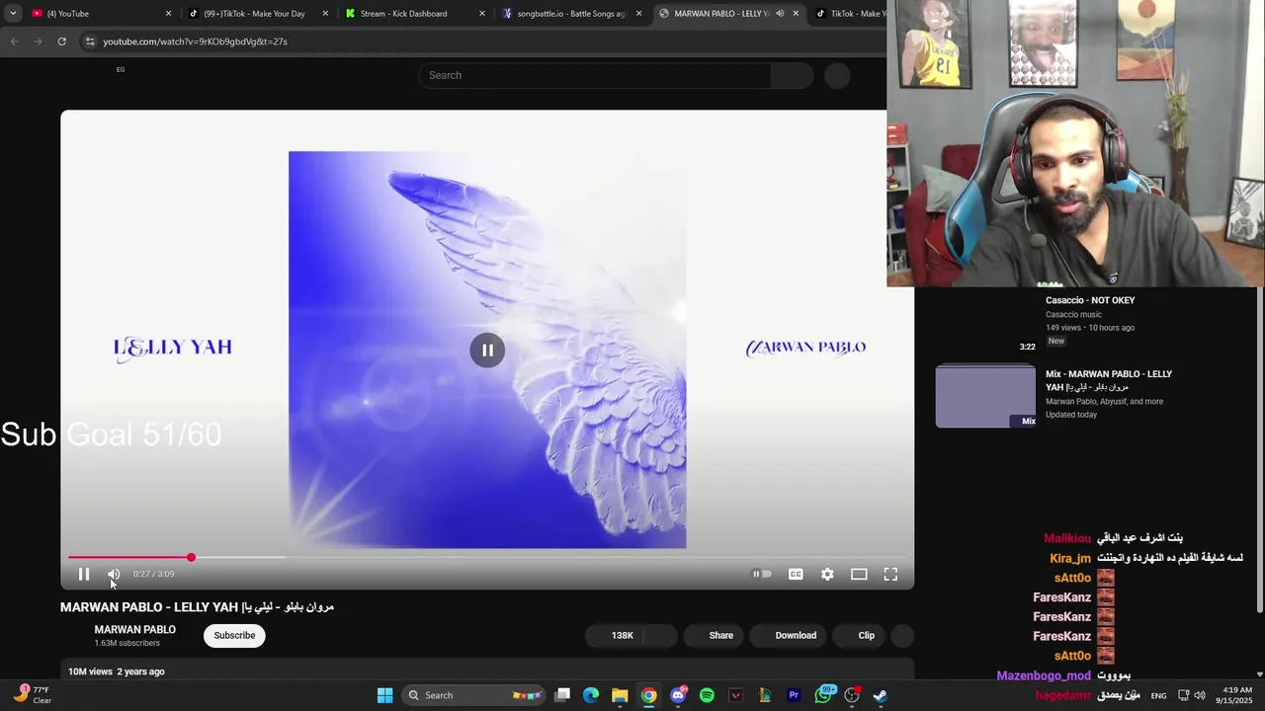The image size is (1265, 711).
Task: Enter full screen mode
Action: 890,574
